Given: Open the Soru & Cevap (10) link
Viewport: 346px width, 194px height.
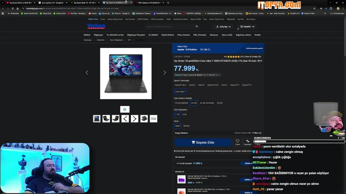Looking at the screenshot, I should point(253,57).
